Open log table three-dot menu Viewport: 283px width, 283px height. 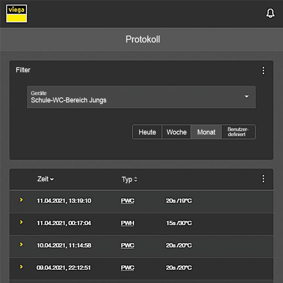pyautogui.click(x=263, y=179)
